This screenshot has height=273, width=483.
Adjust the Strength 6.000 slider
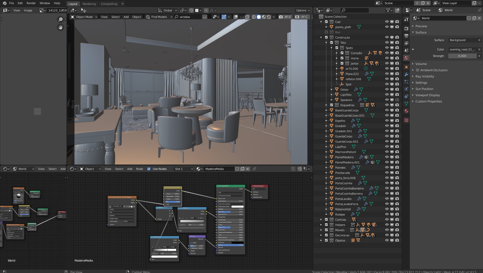(462, 56)
